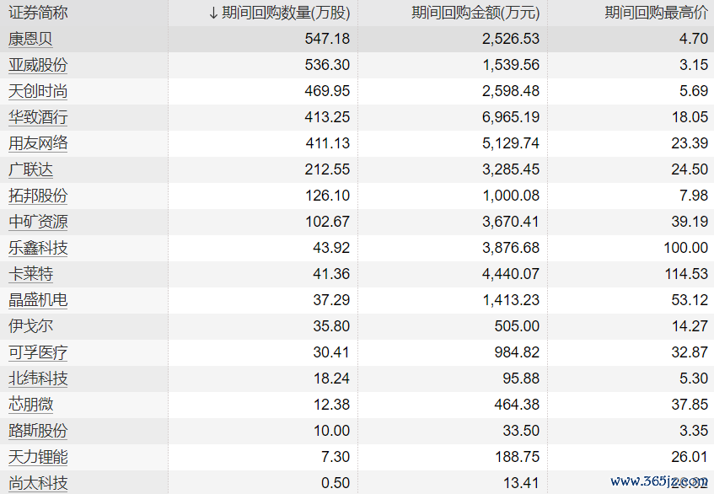
Task: Open the 拓邦股份 stock link
Action: point(38,196)
